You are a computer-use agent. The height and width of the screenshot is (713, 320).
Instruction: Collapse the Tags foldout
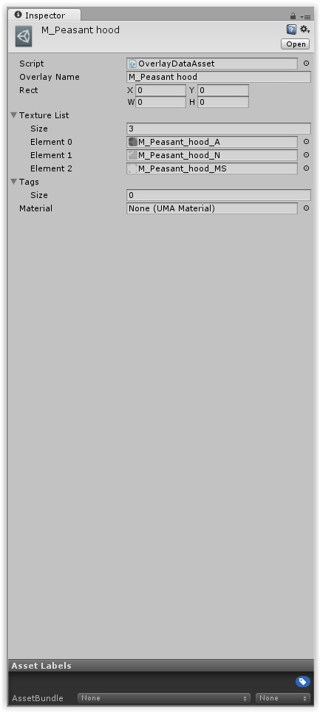pos(13,182)
